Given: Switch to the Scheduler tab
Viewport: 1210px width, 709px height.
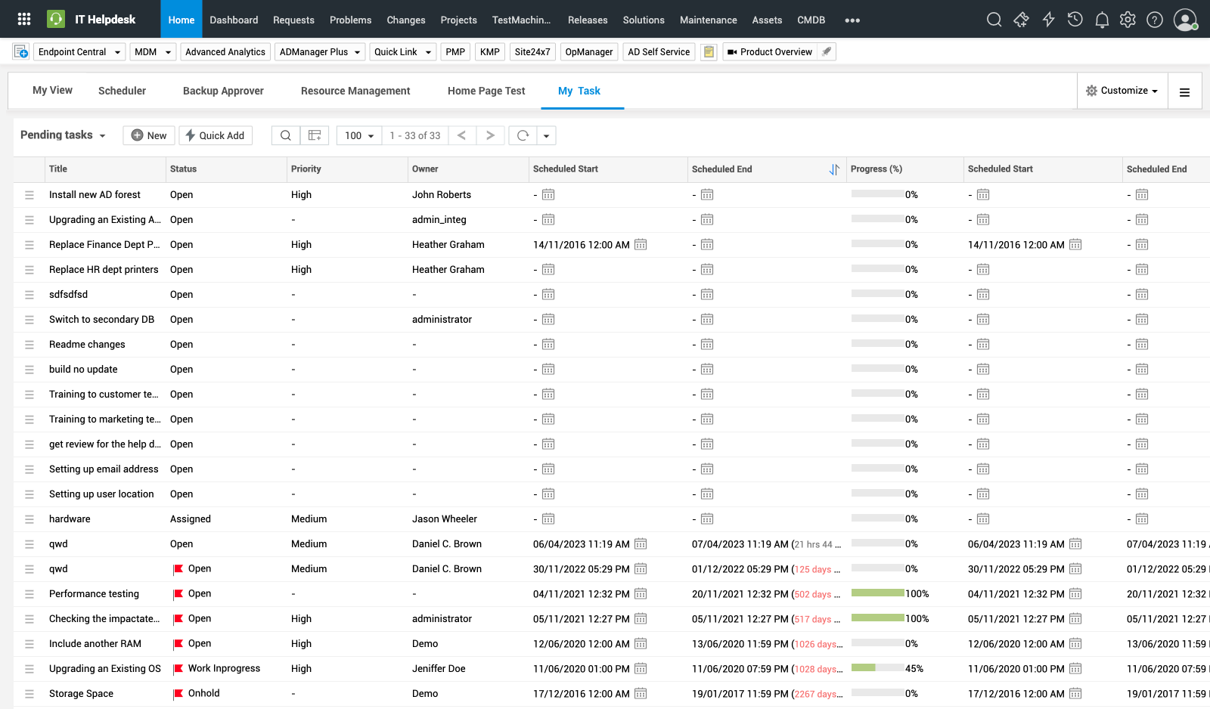Looking at the screenshot, I should pyautogui.click(x=122, y=91).
